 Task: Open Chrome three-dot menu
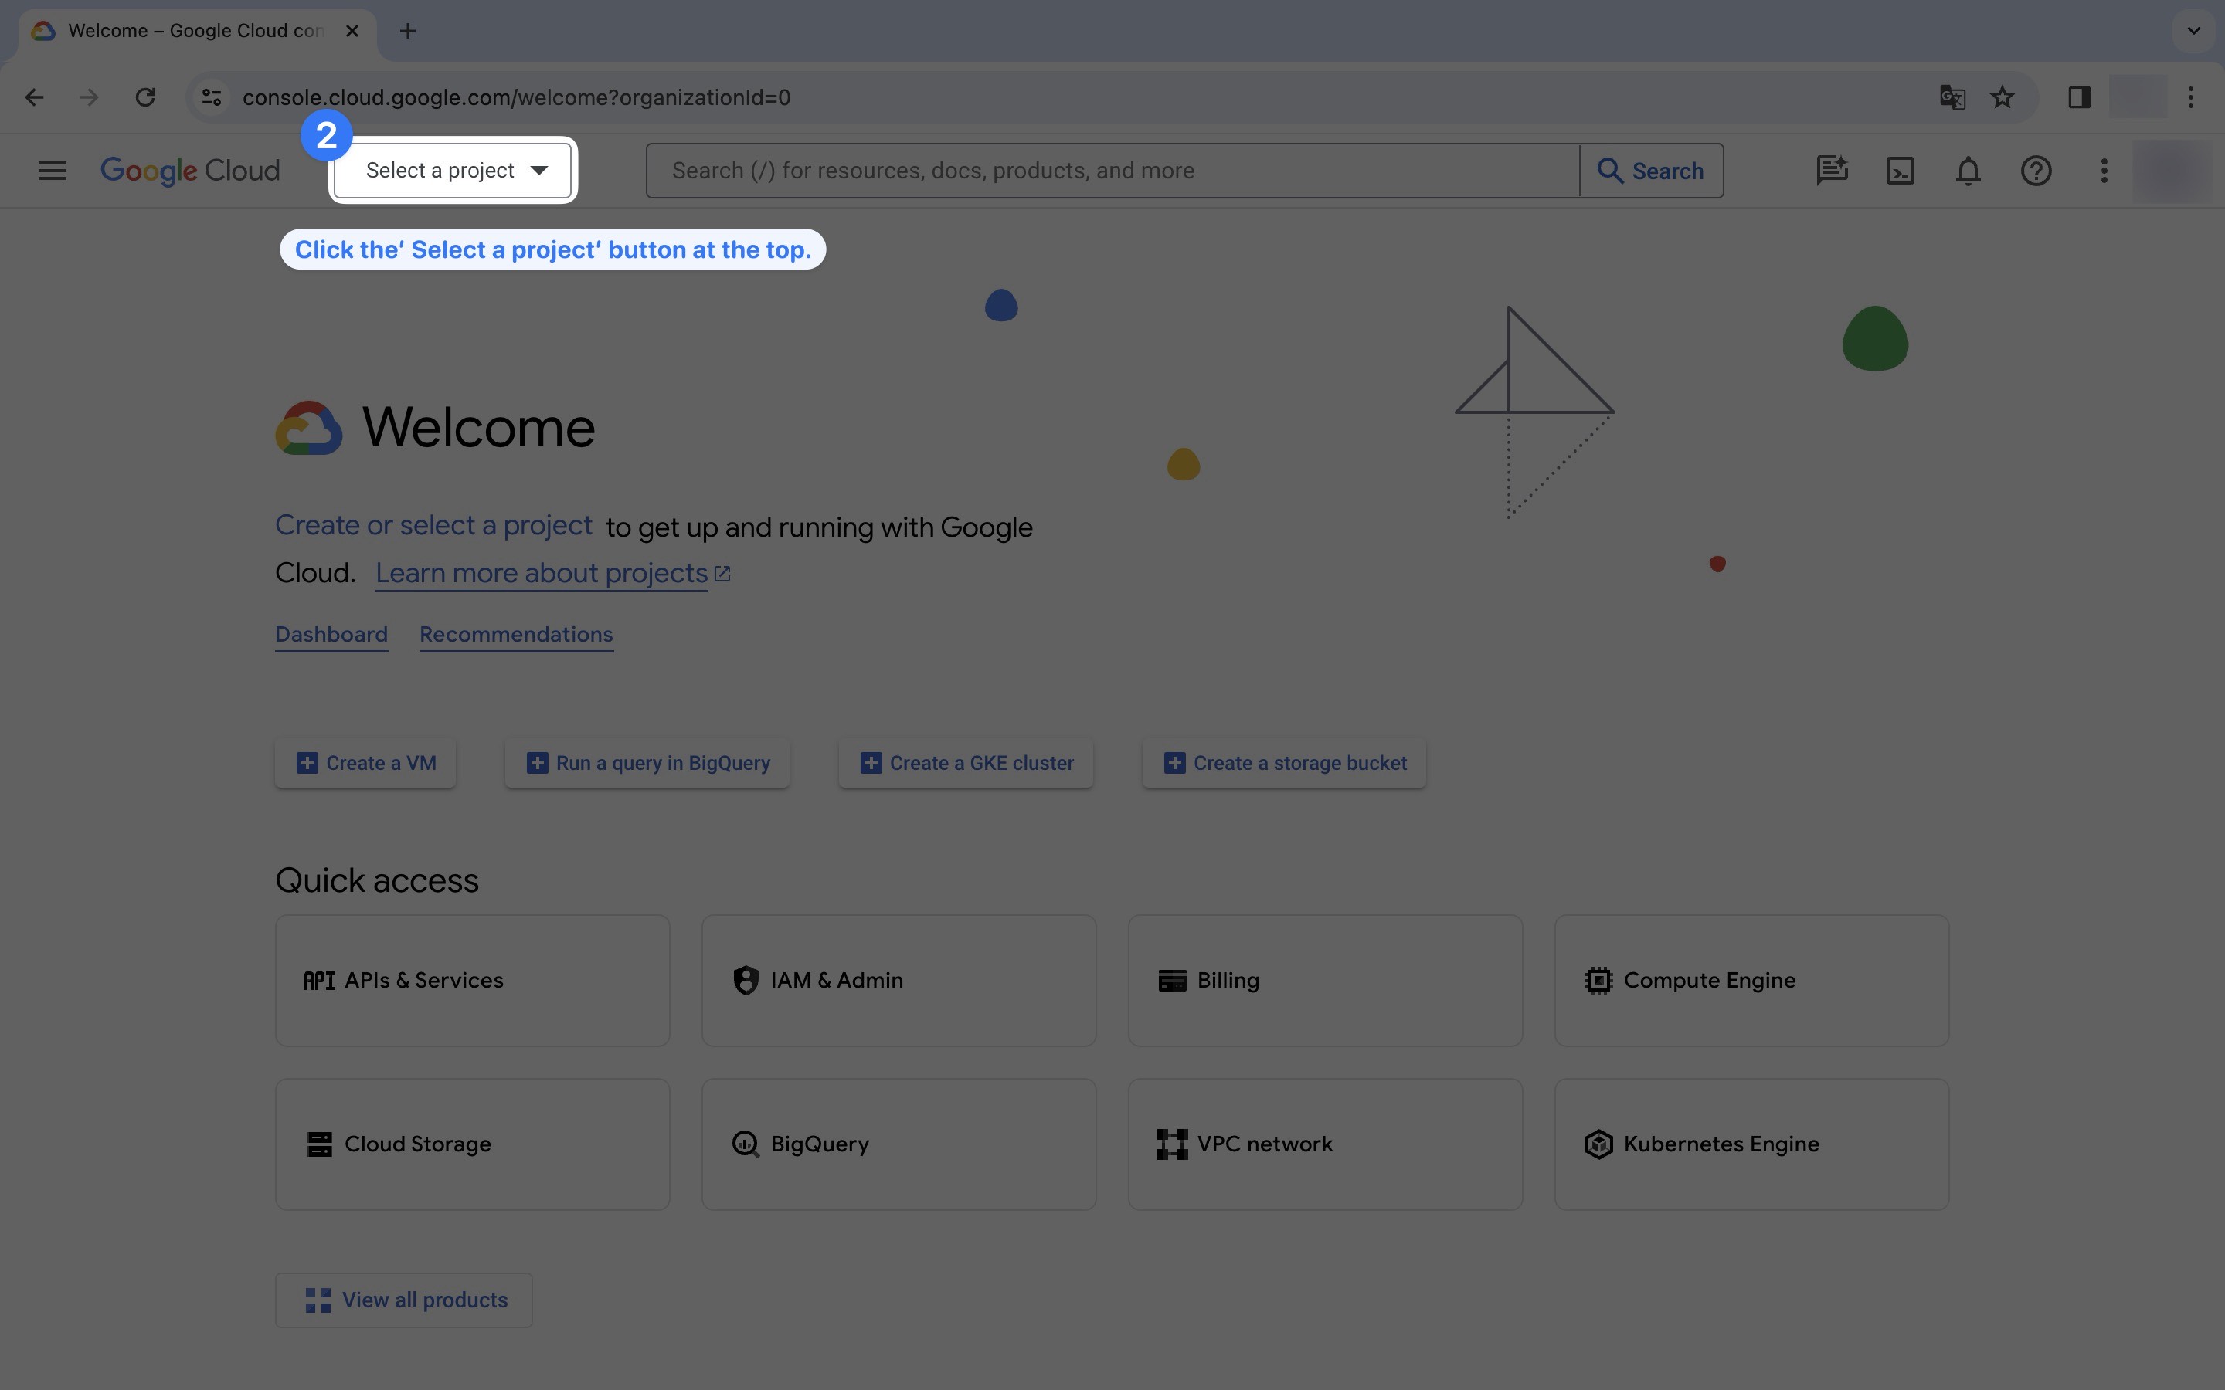tap(2191, 97)
